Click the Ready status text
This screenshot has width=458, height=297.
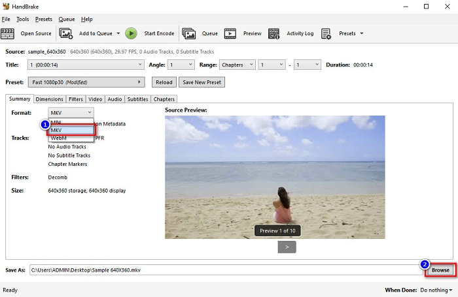[x=10, y=290]
